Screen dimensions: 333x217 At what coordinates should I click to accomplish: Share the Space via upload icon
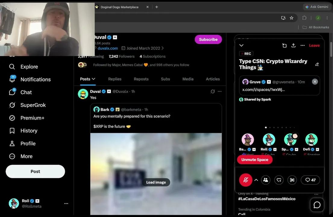pyautogui.click(x=293, y=46)
